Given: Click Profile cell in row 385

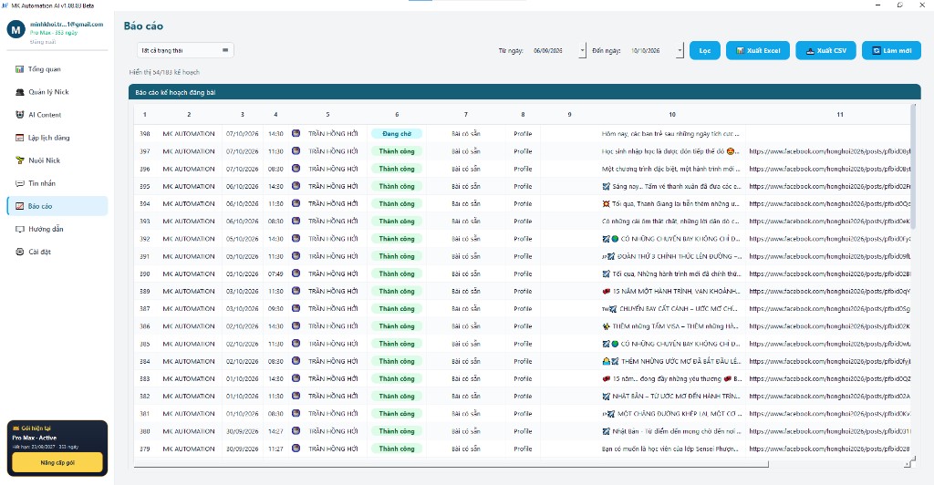Looking at the screenshot, I should coord(523,344).
